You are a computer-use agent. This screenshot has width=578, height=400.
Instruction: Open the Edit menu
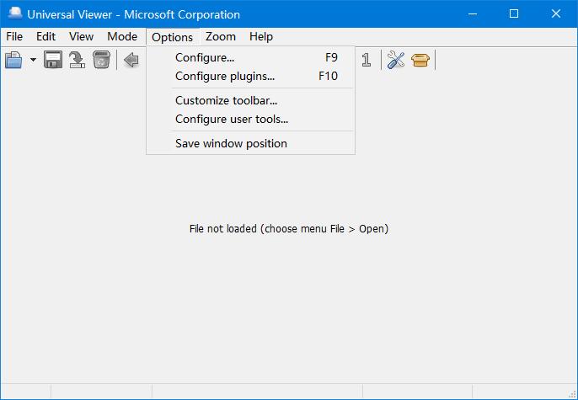tap(45, 36)
